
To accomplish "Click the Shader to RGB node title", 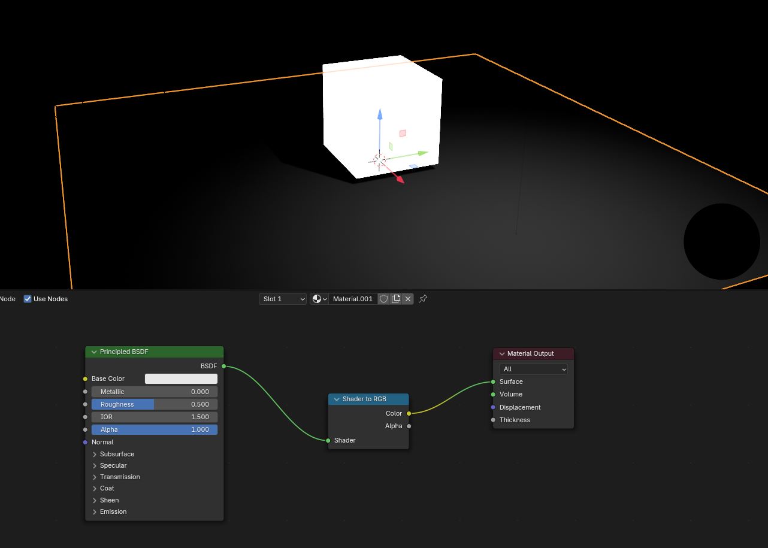I will tap(364, 399).
